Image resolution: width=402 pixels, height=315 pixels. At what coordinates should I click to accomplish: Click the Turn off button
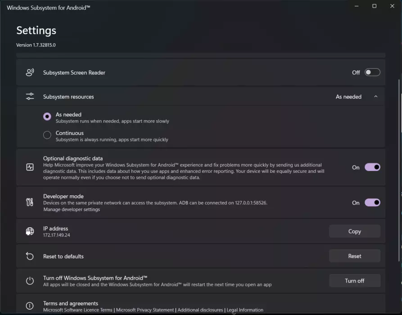355,280
